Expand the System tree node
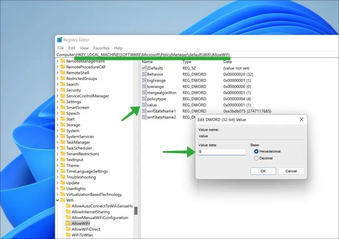This screenshot has width=339, height=239. (x=58, y=131)
